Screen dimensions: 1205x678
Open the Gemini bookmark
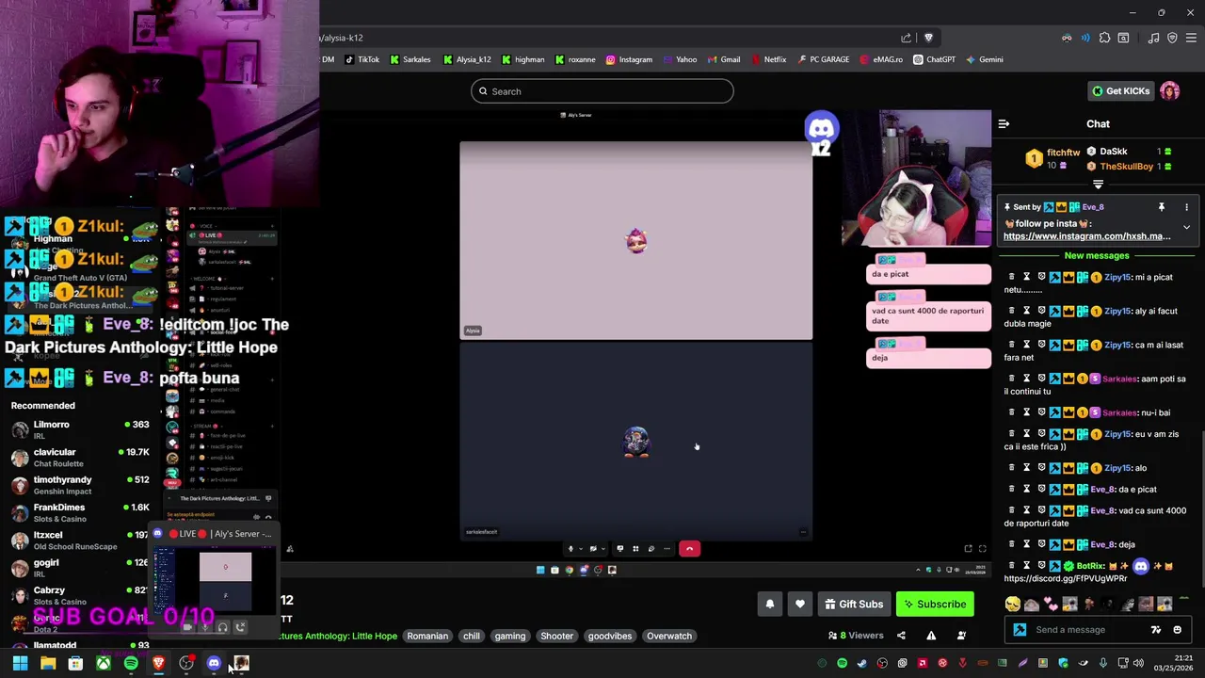coord(984,59)
